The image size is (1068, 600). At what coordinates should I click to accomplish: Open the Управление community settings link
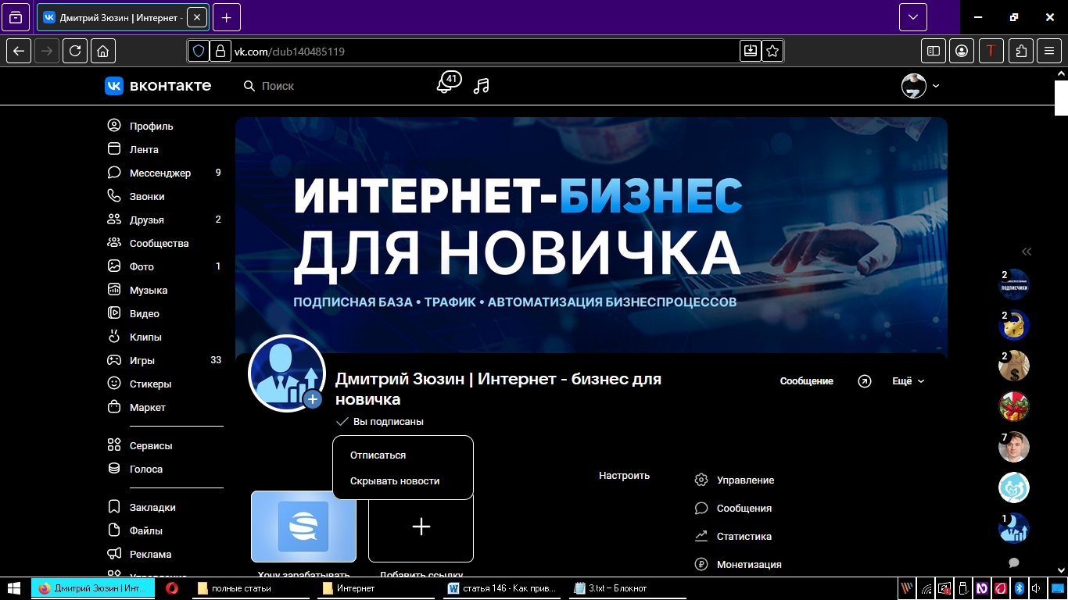[744, 480]
